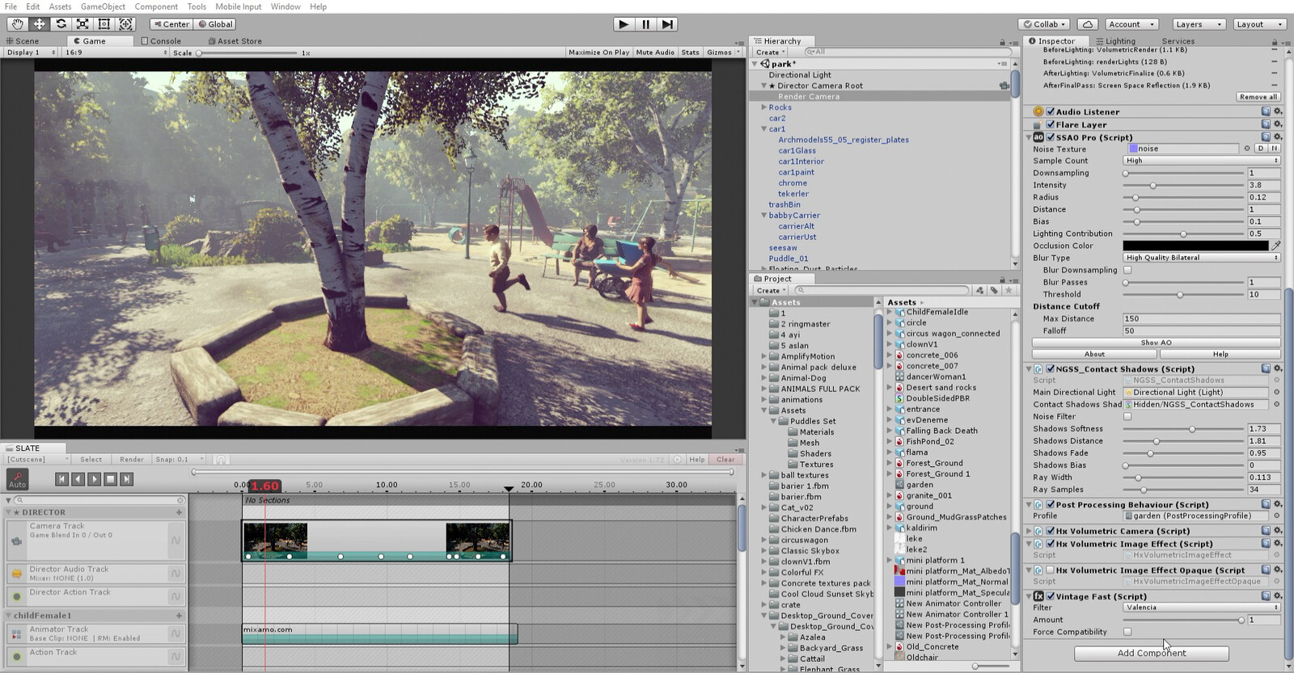Click the Add Component button
Image resolution: width=1294 pixels, height=673 pixels.
(1152, 653)
